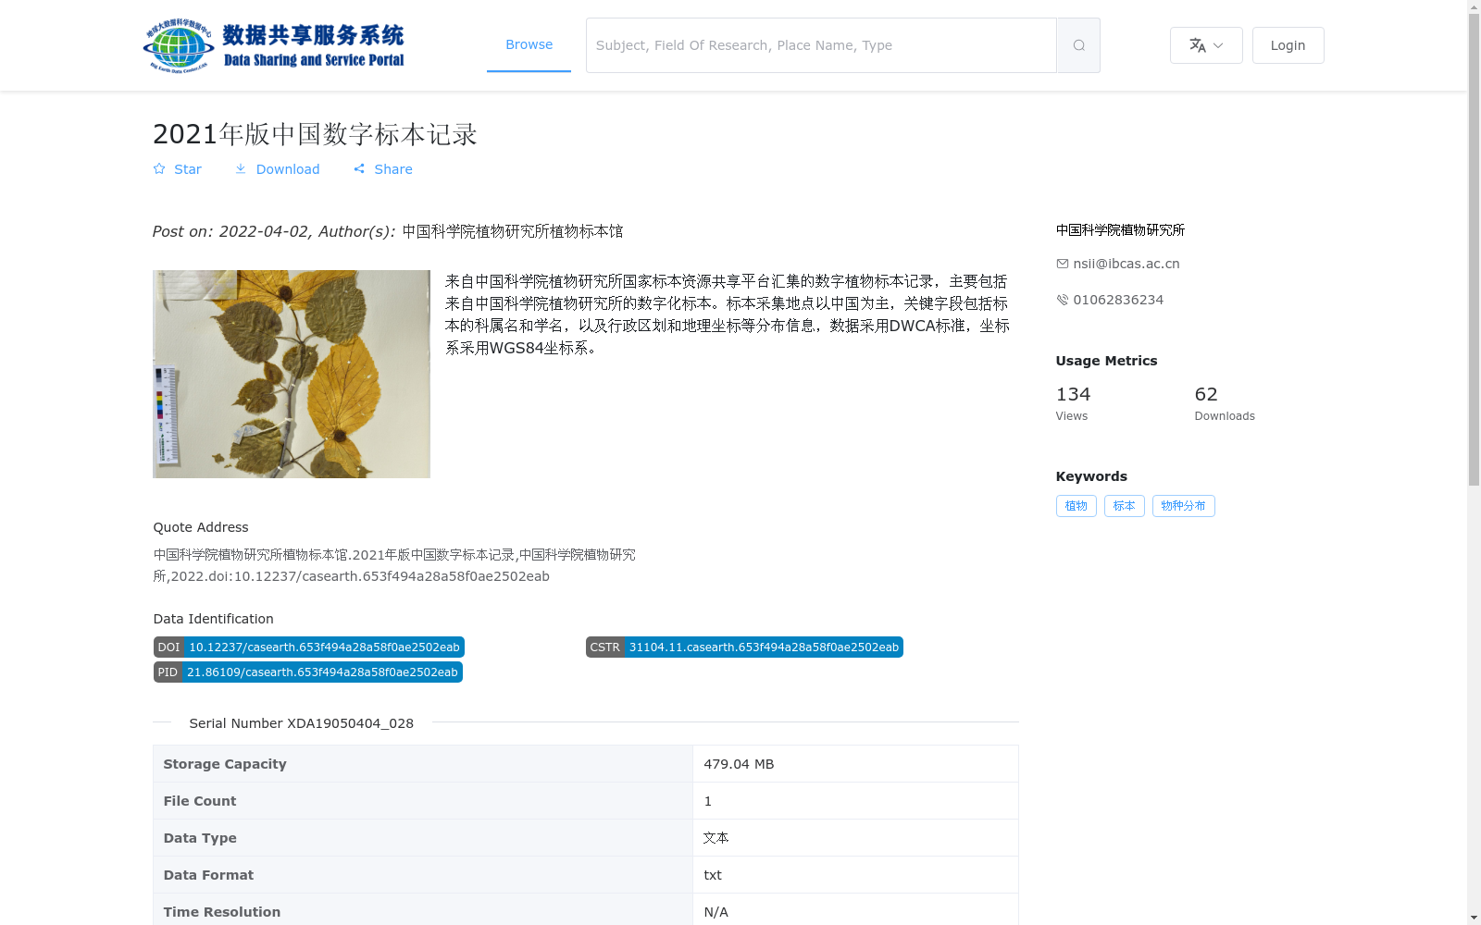
Task: Click the File Count row label
Action: tap(200, 801)
